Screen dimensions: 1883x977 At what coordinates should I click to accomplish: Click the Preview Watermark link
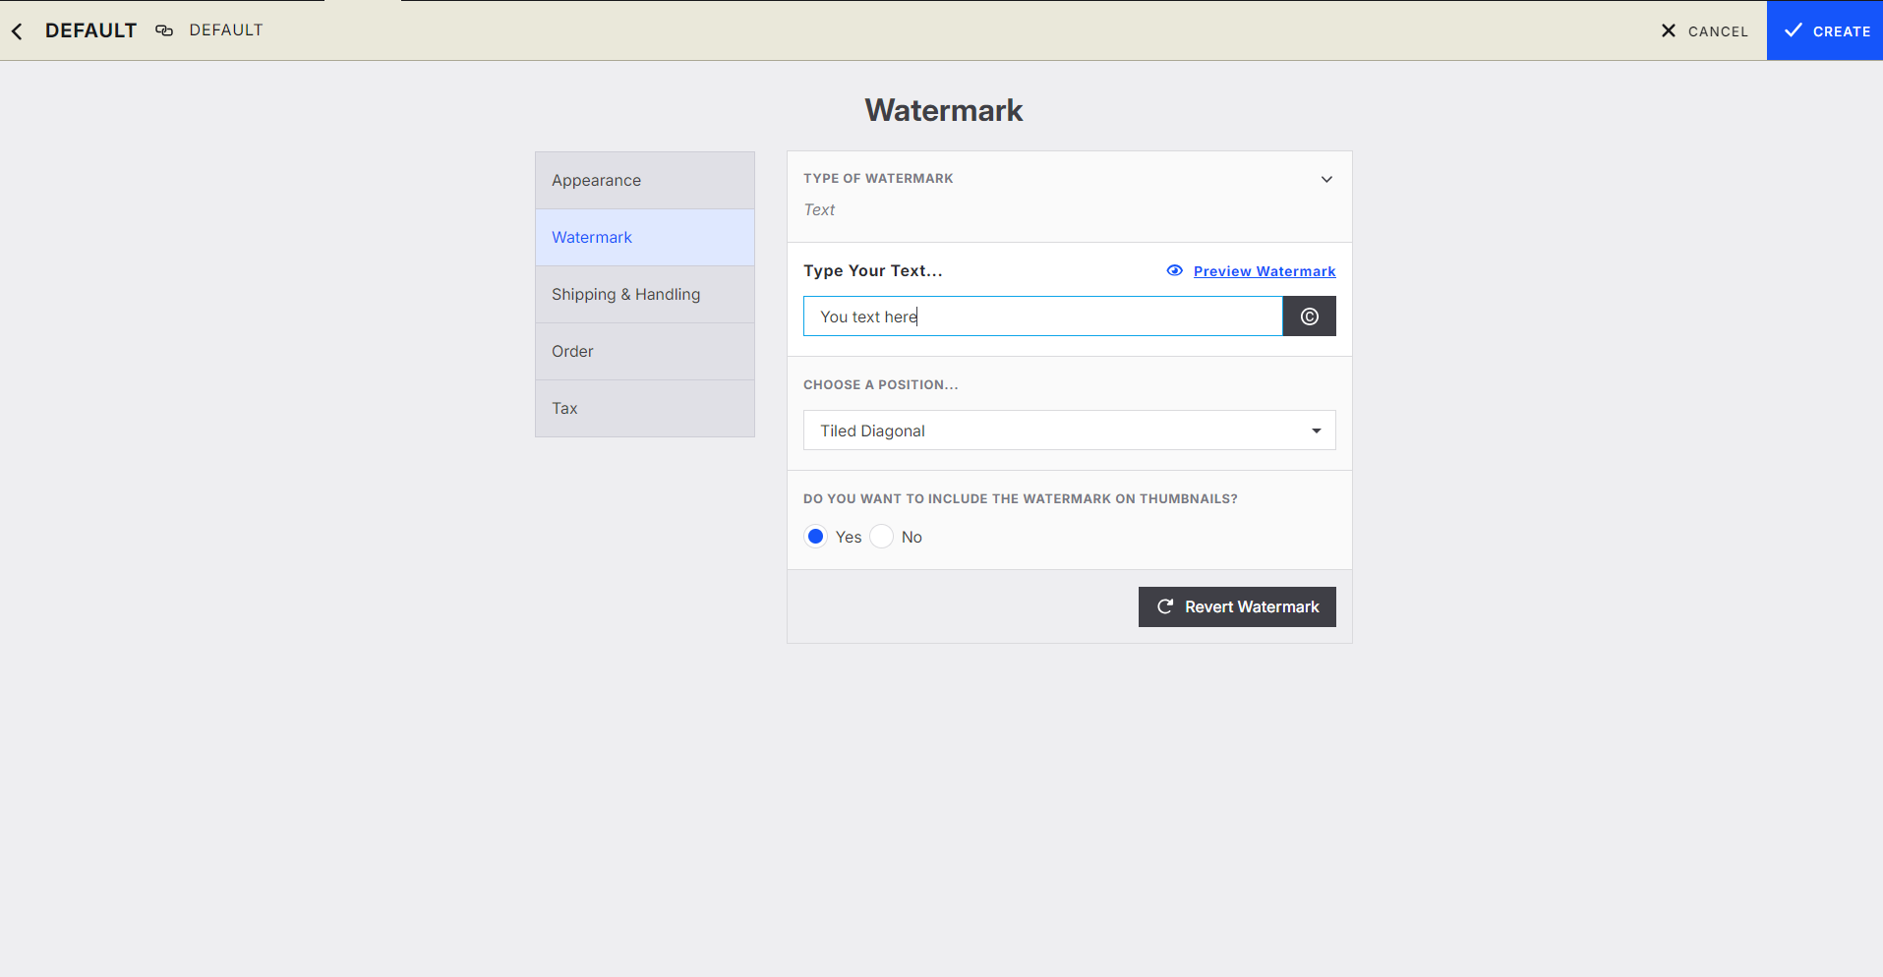point(1264,271)
